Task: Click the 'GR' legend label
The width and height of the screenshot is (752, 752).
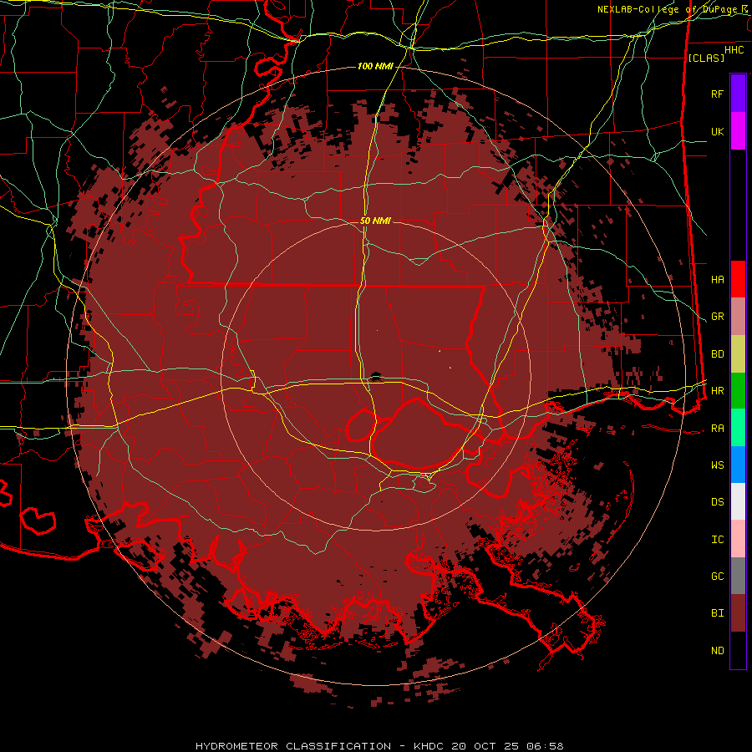Action: coord(718,317)
